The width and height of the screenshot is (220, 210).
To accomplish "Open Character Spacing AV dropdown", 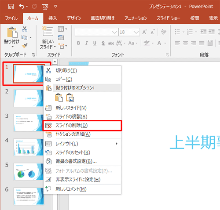I will 121,43.
